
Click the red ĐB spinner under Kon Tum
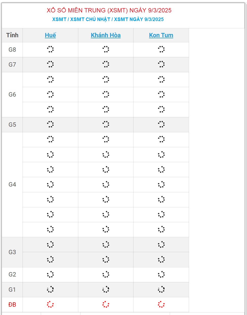pos(161,304)
